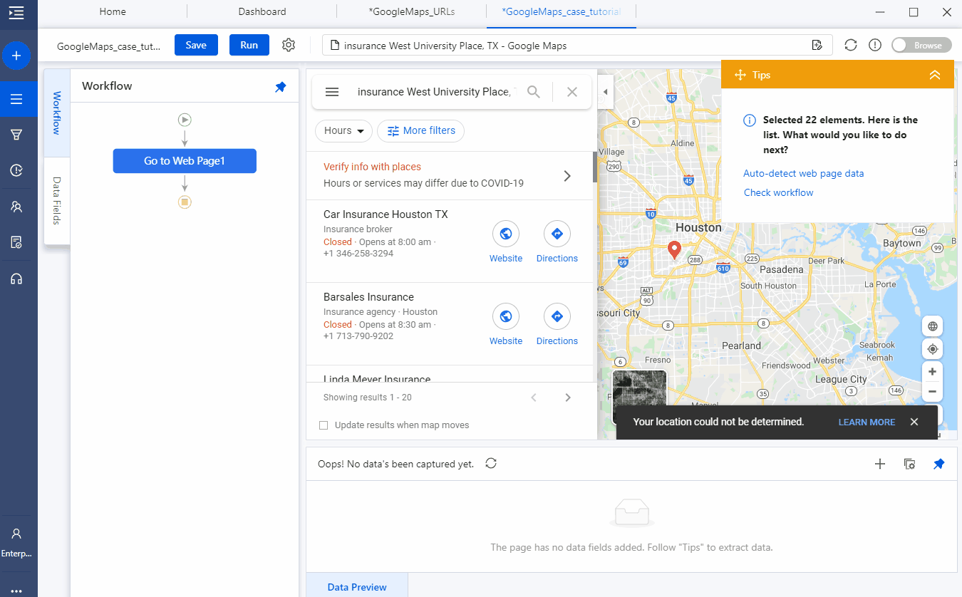The width and height of the screenshot is (962, 597).
Task: Open the task list icon in the sidebar
Action: click(x=16, y=99)
